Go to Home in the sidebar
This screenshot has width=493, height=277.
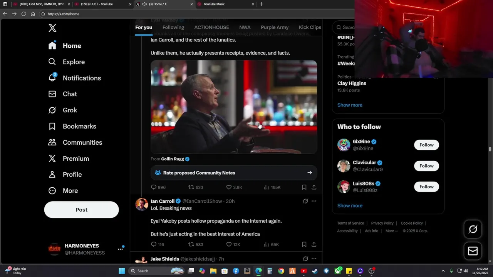65,46
